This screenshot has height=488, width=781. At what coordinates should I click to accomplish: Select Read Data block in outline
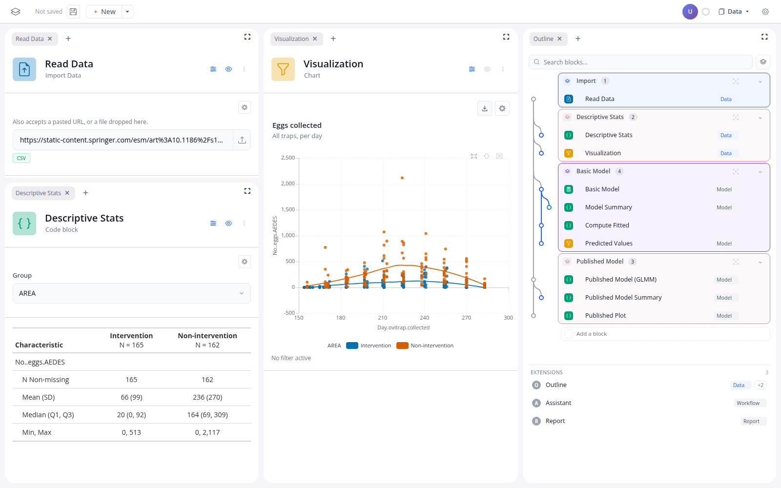[664, 99]
